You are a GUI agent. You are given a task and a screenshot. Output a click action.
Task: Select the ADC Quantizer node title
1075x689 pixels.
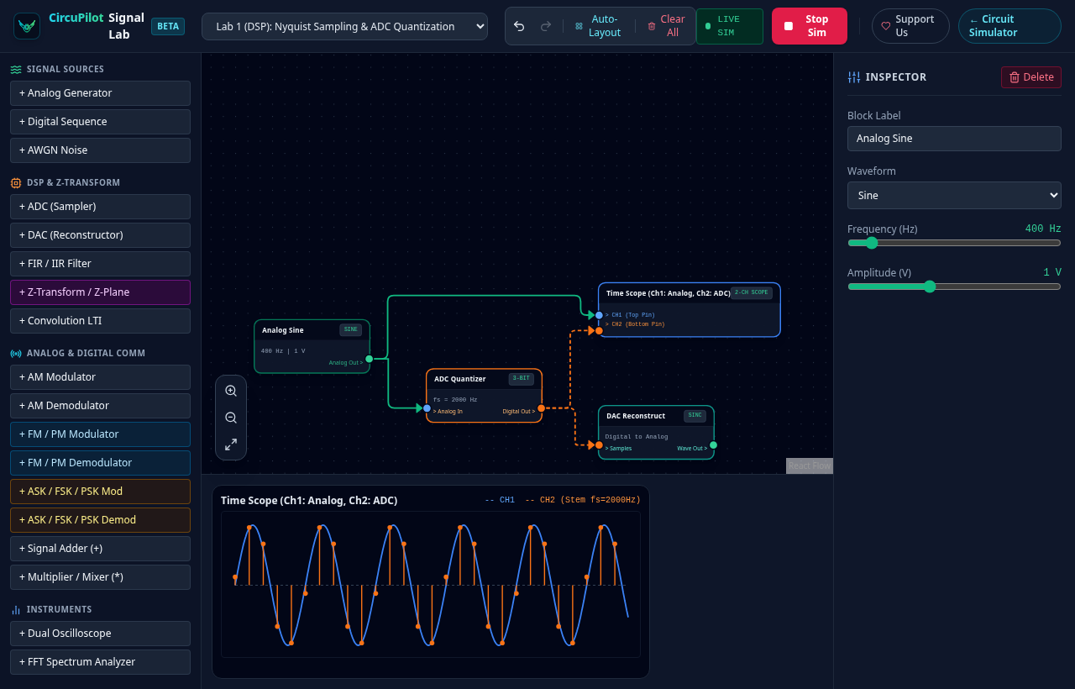(x=460, y=379)
